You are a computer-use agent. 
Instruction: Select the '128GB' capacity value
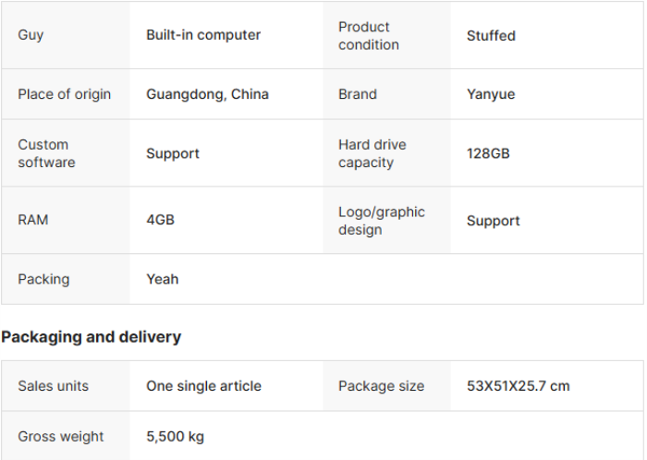tap(488, 153)
